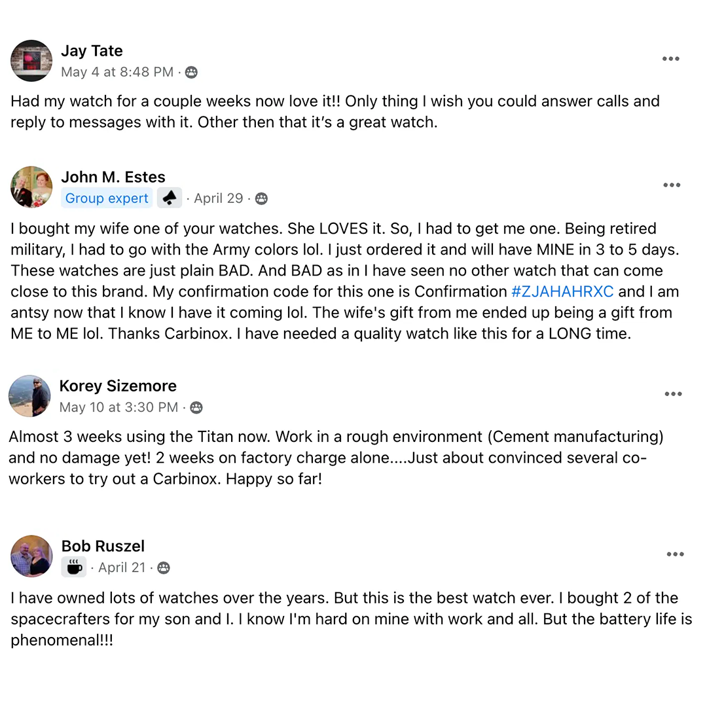The height and width of the screenshot is (707, 707).
Task: Click group privacy icon beside April 21
Action: pos(164,568)
